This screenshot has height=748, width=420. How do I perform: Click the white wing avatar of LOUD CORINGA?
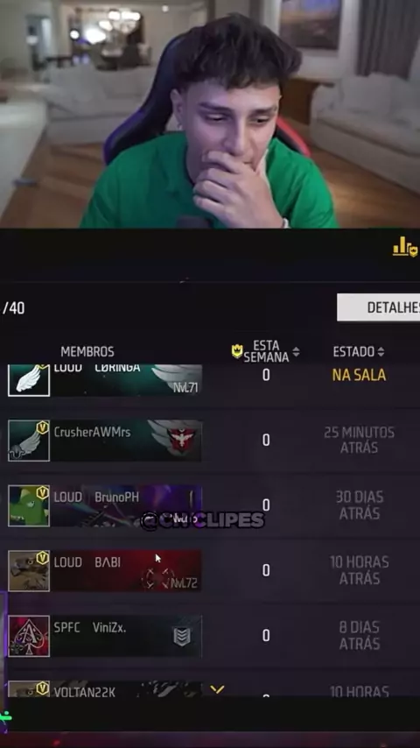29,380
